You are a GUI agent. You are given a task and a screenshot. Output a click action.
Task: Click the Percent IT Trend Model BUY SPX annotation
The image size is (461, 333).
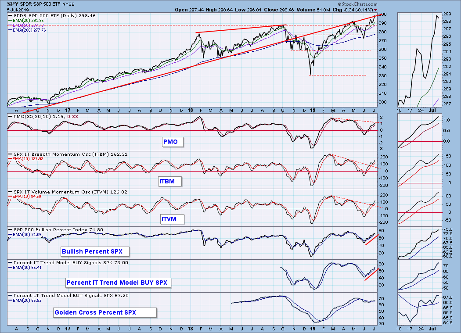pyautogui.click(x=118, y=283)
